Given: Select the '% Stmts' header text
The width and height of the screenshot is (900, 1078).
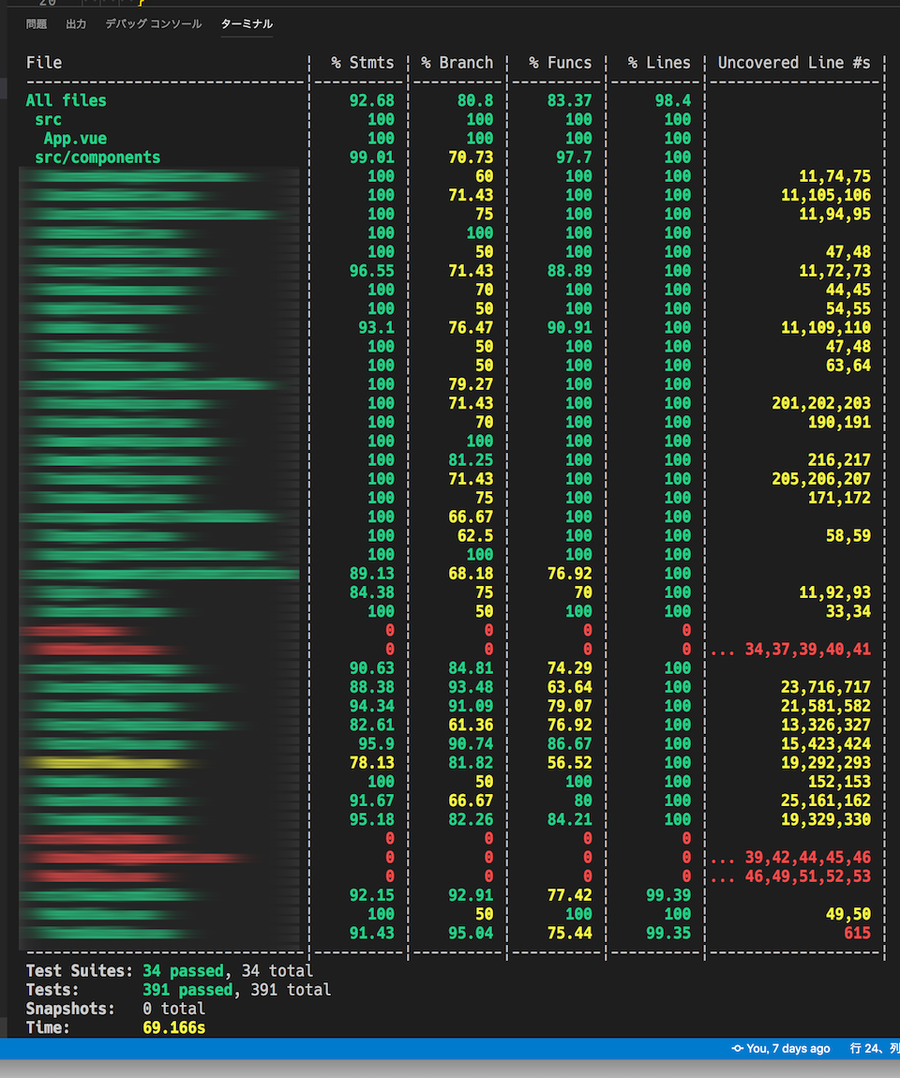Looking at the screenshot, I should click(x=363, y=63).
